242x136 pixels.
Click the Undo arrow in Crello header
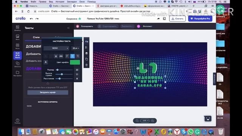click(31, 19)
